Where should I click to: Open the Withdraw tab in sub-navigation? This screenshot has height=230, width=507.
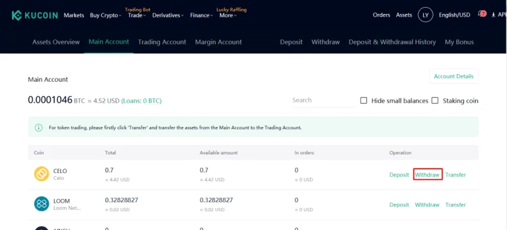[x=326, y=42]
